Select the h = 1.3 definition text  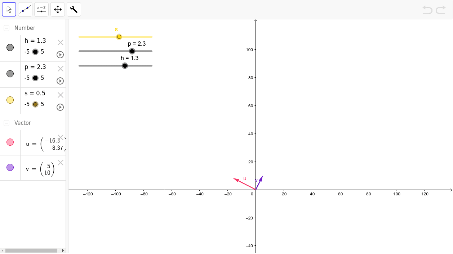click(x=35, y=41)
